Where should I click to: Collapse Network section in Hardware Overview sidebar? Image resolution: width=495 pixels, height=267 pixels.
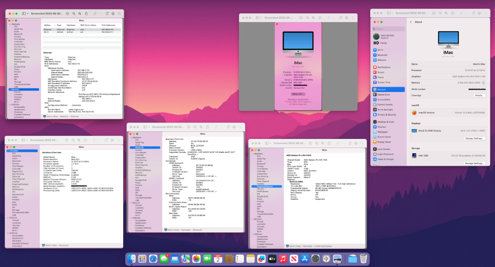pyautogui.click(x=8, y=218)
